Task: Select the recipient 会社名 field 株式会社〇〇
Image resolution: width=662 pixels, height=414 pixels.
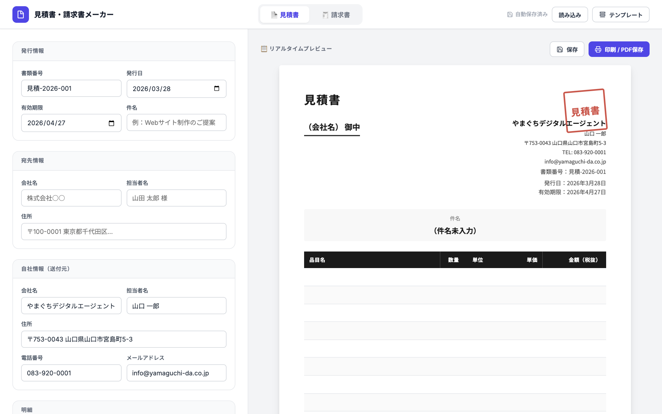Action: tap(71, 198)
